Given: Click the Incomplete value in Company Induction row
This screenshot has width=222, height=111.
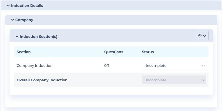Looking at the screenshot, I should pyautogui.click(x=156, y=66).
